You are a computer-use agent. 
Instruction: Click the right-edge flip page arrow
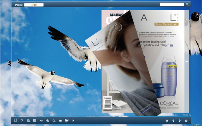(187, 61)
